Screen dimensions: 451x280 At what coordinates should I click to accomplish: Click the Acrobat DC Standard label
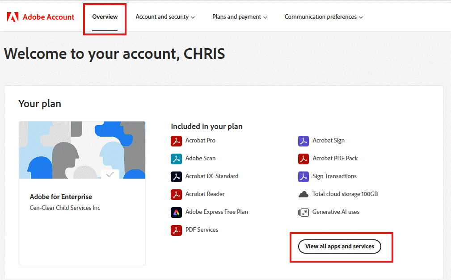point(212,176)
